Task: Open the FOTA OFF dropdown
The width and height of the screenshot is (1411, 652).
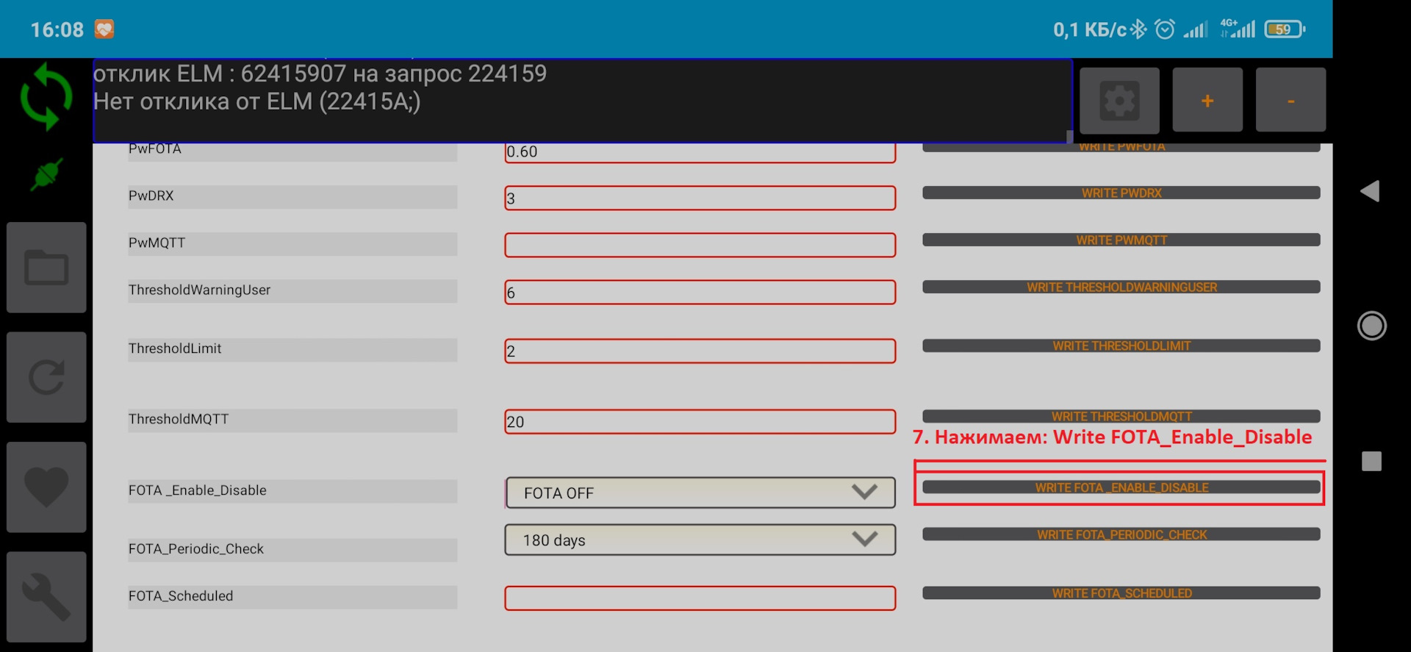Action: coord(700,492)
